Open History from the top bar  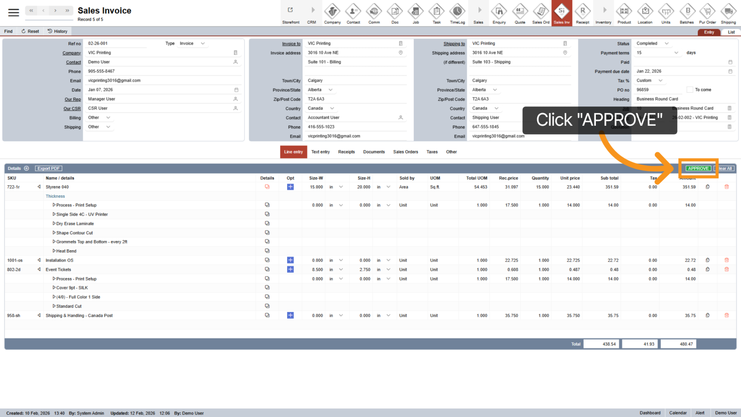click(57, 31)
